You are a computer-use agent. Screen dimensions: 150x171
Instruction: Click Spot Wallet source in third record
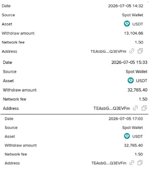[133, 127]
